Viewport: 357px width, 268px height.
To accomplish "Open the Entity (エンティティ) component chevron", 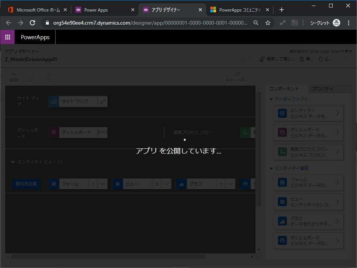I will click(x=338, y=113).
